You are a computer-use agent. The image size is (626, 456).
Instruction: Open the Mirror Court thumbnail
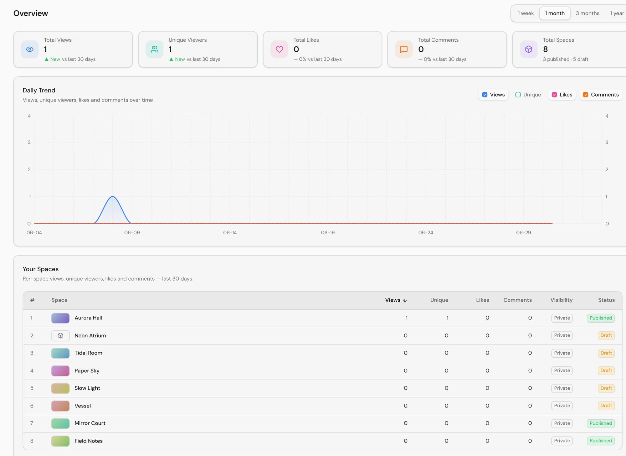click(60, 423)
